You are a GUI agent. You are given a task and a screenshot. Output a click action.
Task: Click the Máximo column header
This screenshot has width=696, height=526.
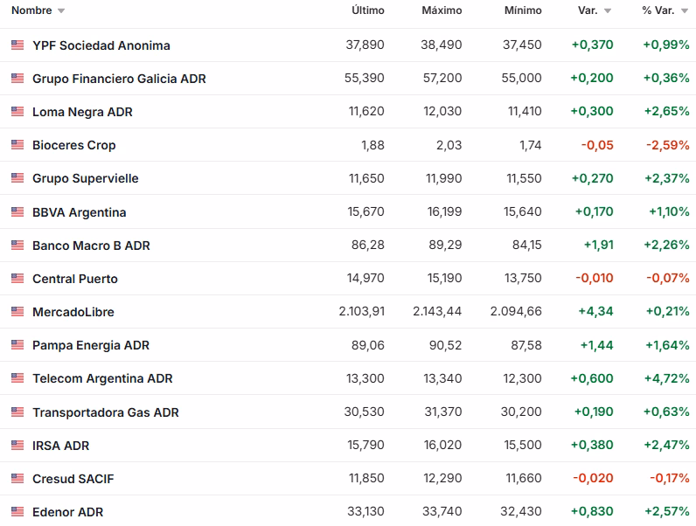tap(442, 10)
